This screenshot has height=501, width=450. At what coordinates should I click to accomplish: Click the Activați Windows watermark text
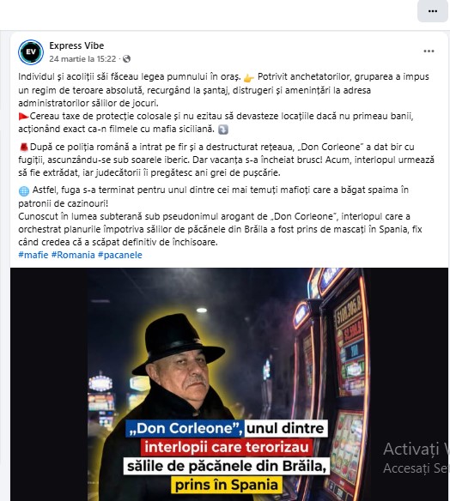pos(417,449)
